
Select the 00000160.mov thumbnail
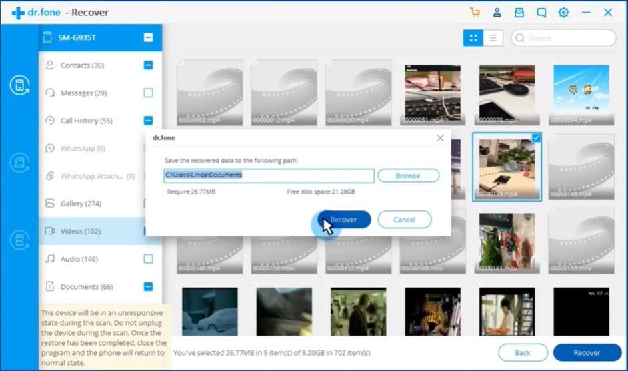[433, 255]
